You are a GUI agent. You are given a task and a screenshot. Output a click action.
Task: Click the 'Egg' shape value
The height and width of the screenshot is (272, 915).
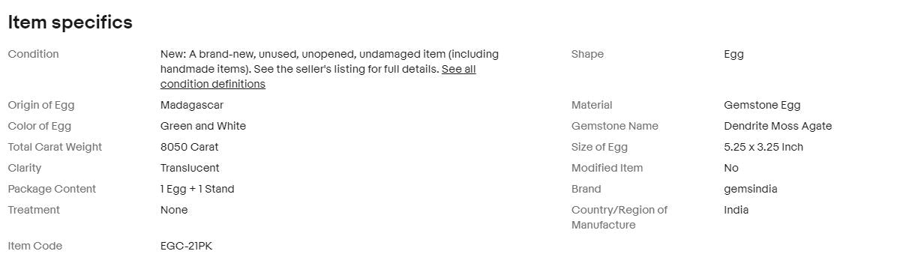733,54
